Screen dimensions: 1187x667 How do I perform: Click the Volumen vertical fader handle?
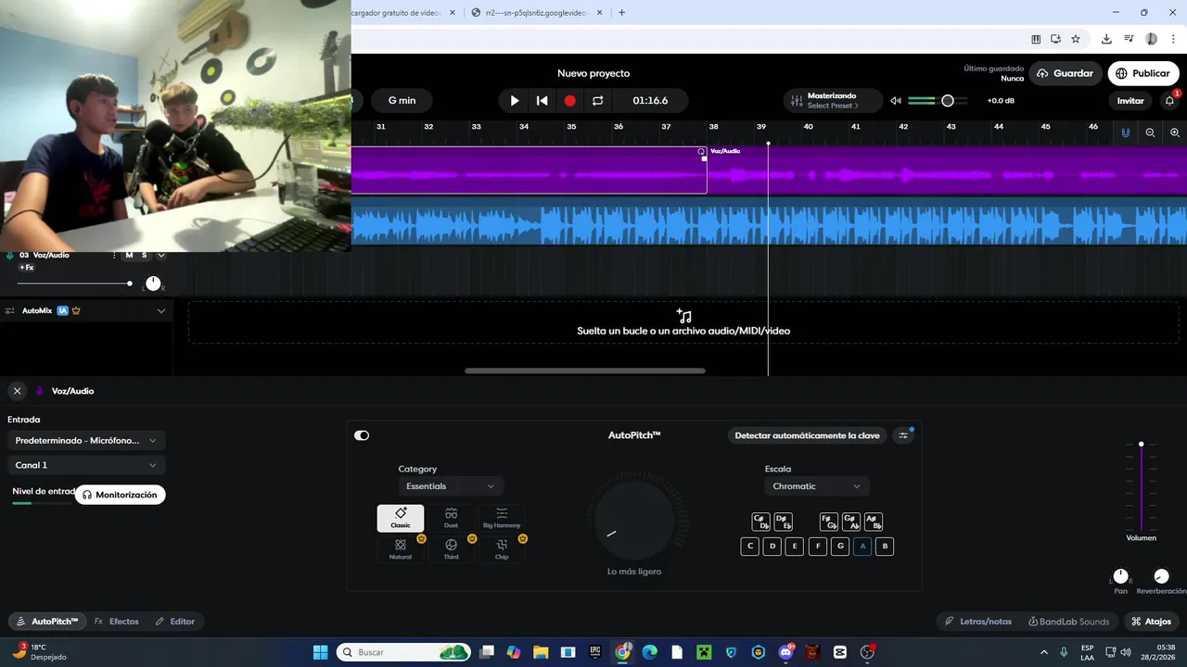(x=1142, y=445)
